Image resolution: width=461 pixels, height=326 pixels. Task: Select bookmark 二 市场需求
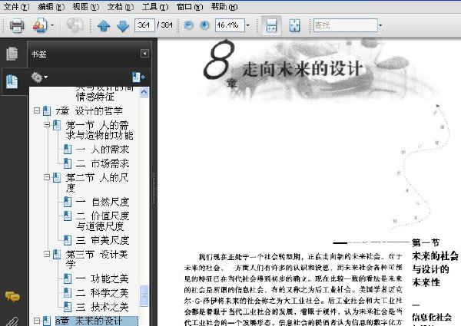[x=102, y=163]
